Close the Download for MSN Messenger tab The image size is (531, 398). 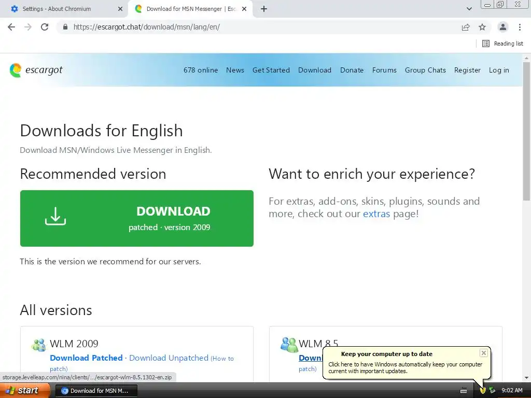coord(244,9)
